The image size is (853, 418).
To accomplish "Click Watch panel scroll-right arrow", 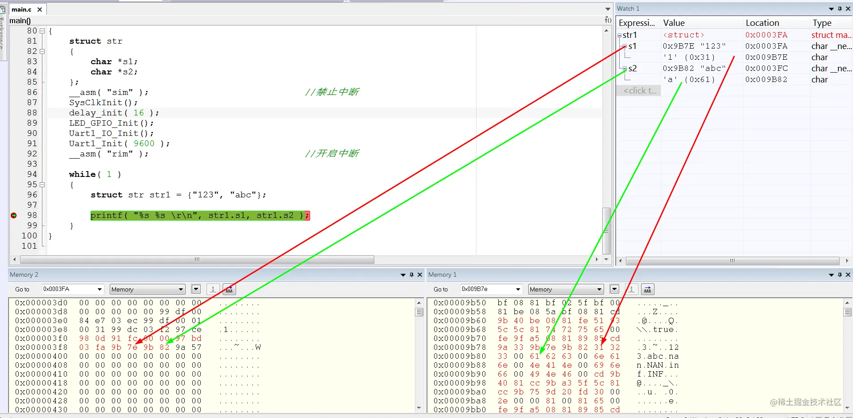I will [847, 261].
